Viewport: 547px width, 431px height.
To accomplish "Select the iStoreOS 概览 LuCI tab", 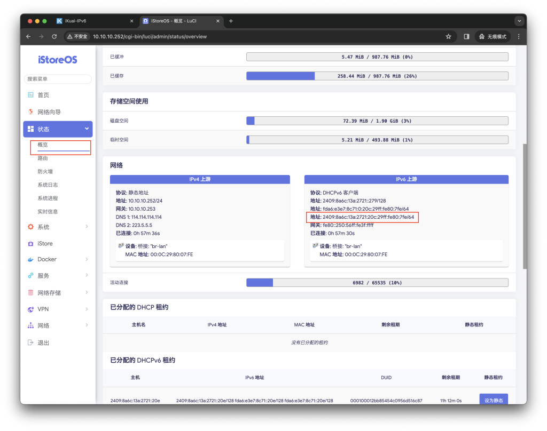I will (x=181, y=21).
